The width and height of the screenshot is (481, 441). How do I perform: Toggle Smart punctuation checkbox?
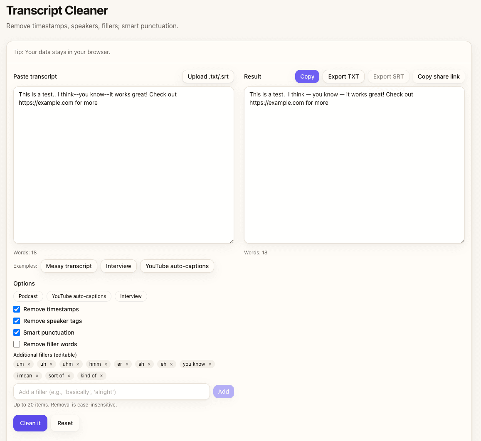point(17,333)
